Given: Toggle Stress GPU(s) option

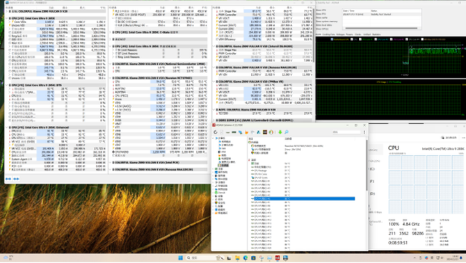Looking at the screenshot, I should tap(322, 29).
